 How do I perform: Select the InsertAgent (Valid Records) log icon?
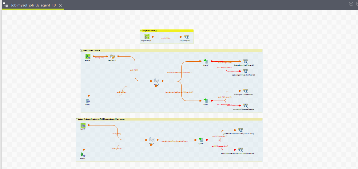tap(245, 91)
